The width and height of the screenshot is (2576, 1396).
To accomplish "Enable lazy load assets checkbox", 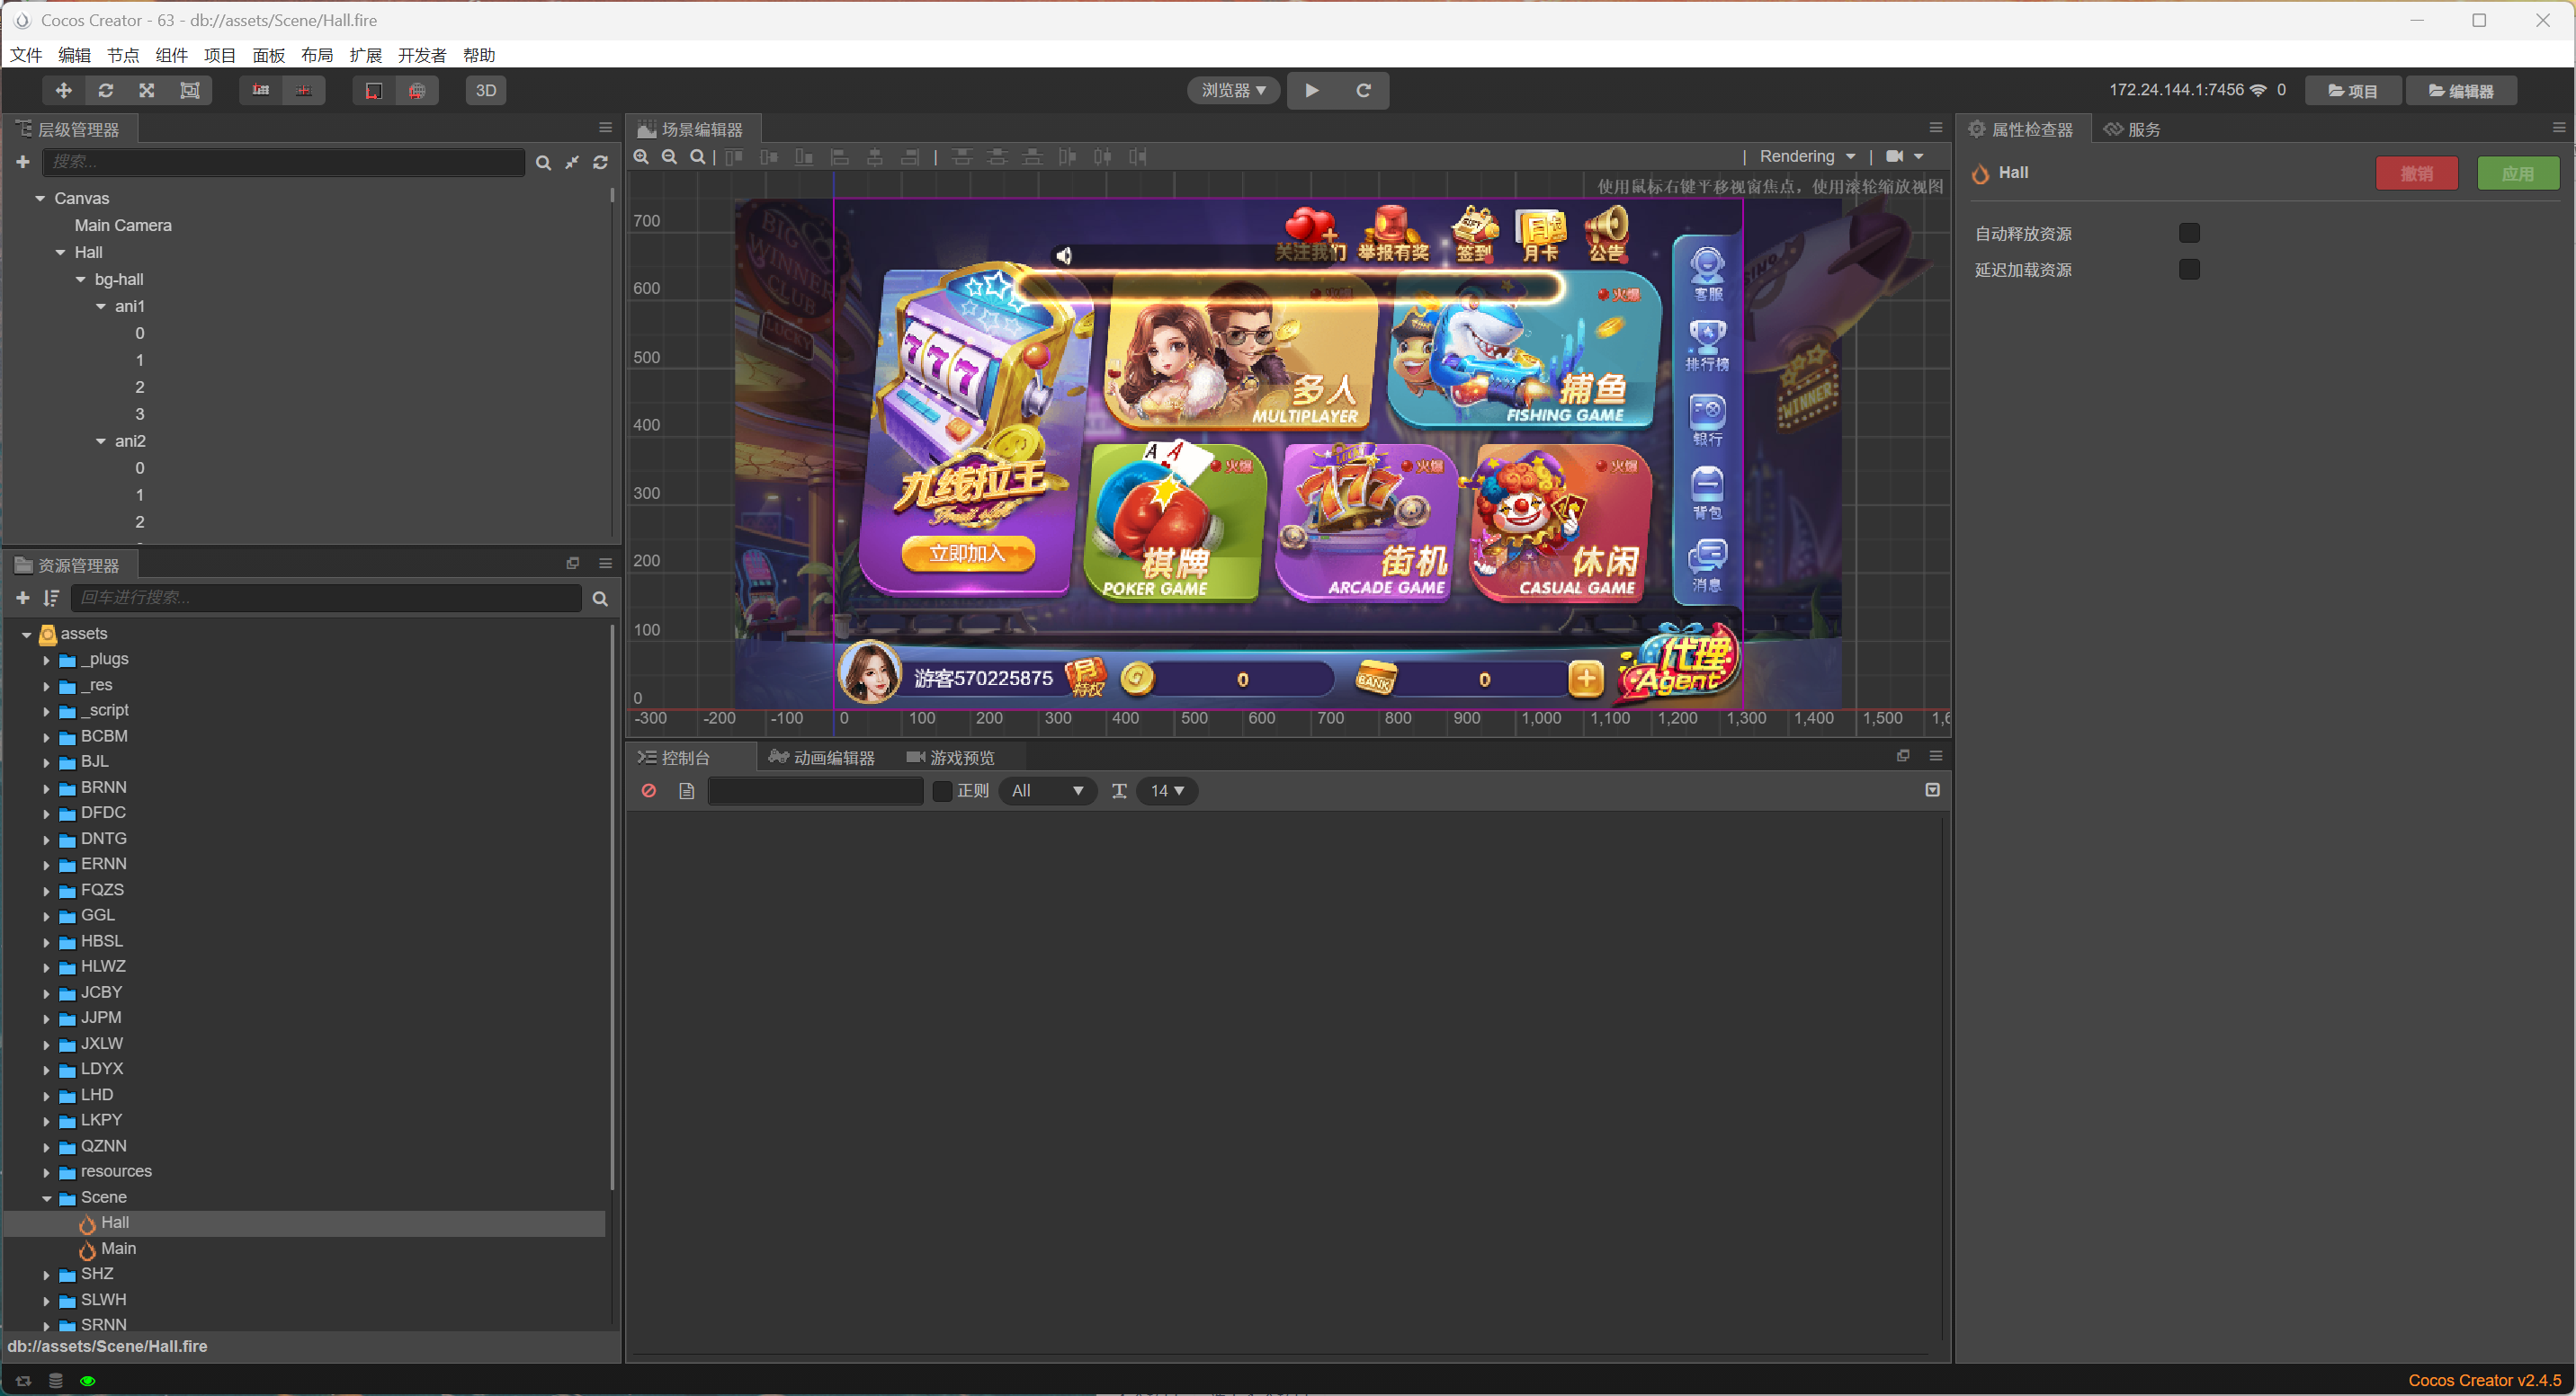I will pos(2189,269).
